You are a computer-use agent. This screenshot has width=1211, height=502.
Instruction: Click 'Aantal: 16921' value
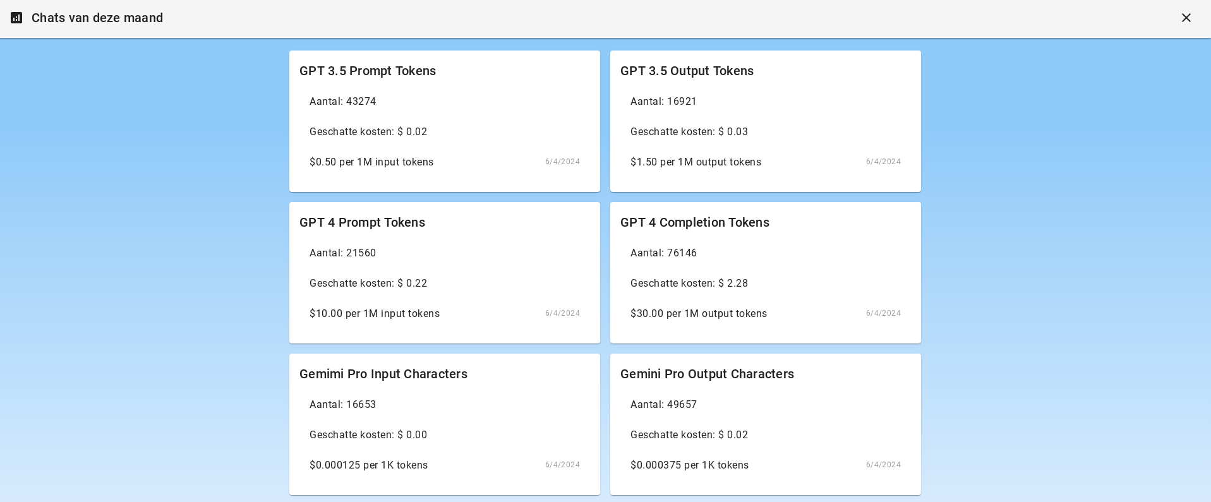pos(663,101)
